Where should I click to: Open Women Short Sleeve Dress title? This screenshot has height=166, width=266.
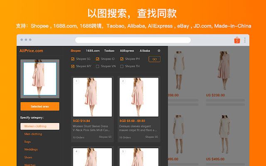[91, 128]
